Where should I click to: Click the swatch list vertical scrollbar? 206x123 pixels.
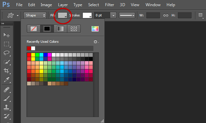pos(96,85)
